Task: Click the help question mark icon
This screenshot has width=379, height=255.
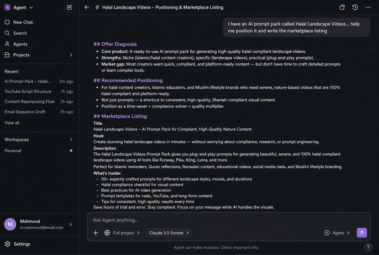Action: coord(368,247)
